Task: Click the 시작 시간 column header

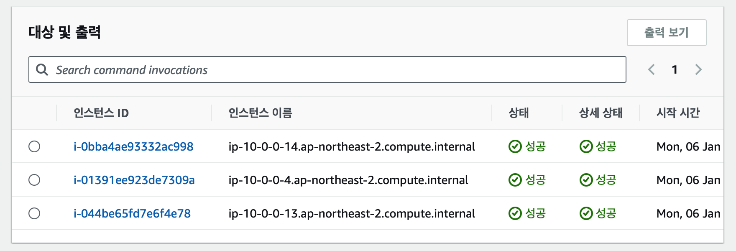Action: tap(678, 113)
